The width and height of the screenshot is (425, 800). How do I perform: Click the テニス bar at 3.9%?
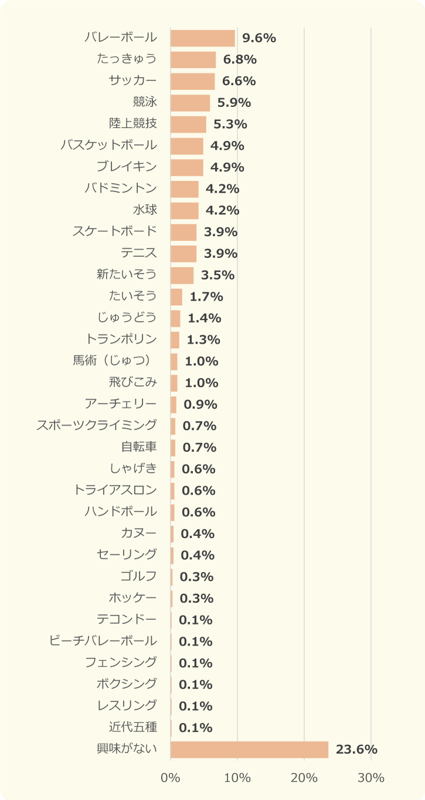coord(183,254)
